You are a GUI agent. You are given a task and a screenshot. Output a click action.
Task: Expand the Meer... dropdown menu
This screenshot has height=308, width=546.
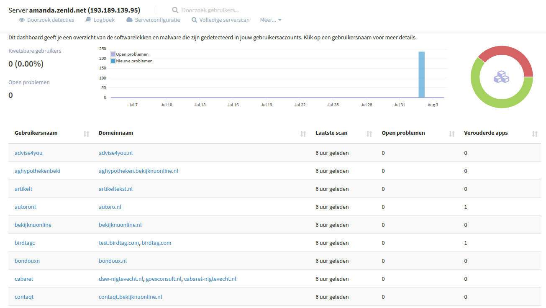coord(271,20)
